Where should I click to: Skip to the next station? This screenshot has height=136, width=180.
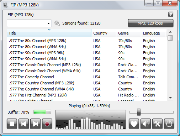click(35, 124)
